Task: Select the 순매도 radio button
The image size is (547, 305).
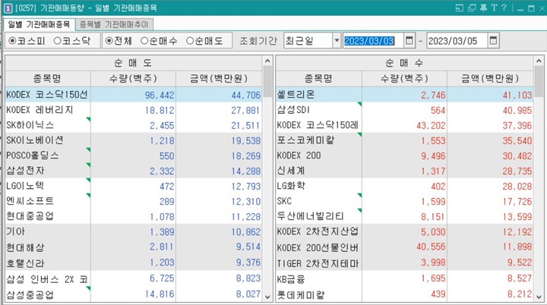Action: coord(204,41)
